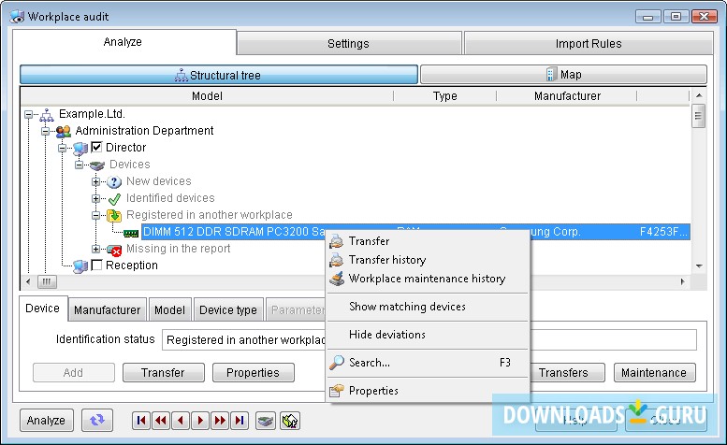Open Transfer history from context menu
Viewport: 727px width, 445px height.
(428, 260)
